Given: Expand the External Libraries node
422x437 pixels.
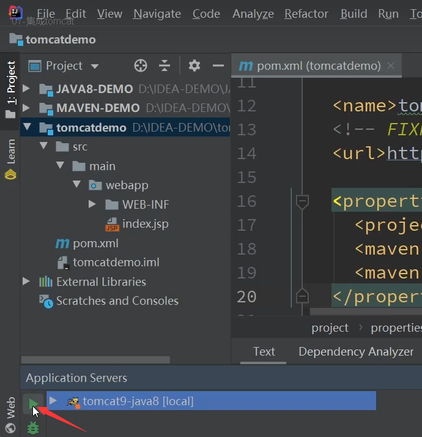Looking at the screenshot, I should coord(26,281).
